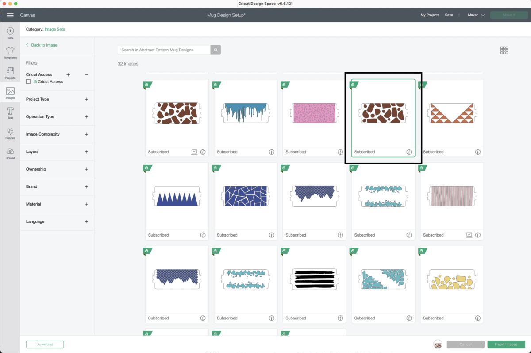Click the search magnifier button

pyautogui.click(x=215, y=50)
